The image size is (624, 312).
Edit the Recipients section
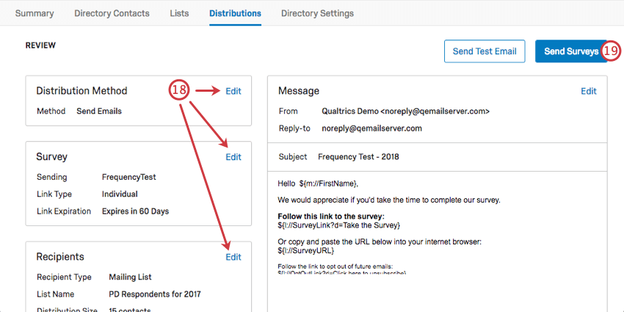click(x=233, y=257)
